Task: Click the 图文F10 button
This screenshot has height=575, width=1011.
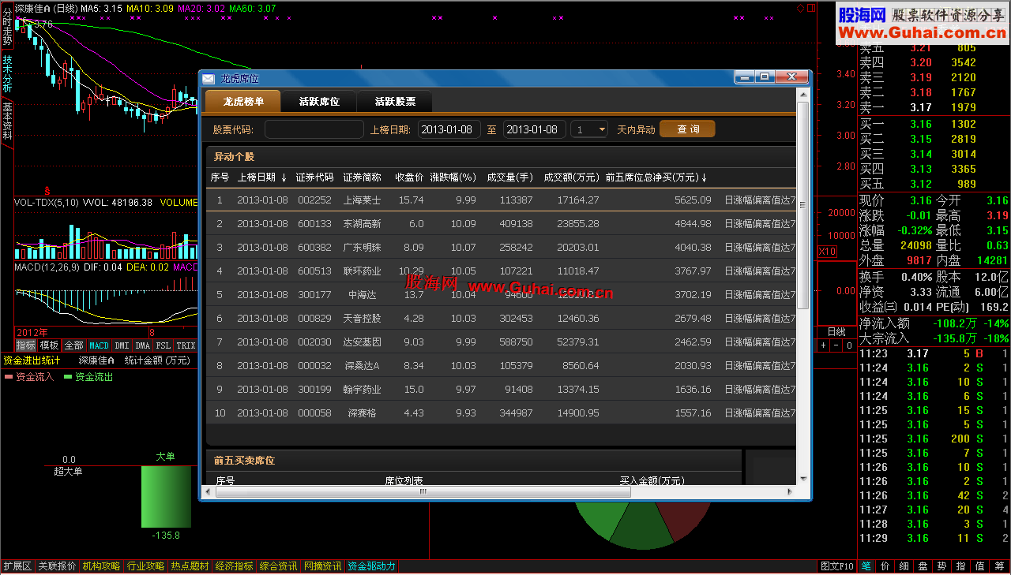Action: point(837,566)
